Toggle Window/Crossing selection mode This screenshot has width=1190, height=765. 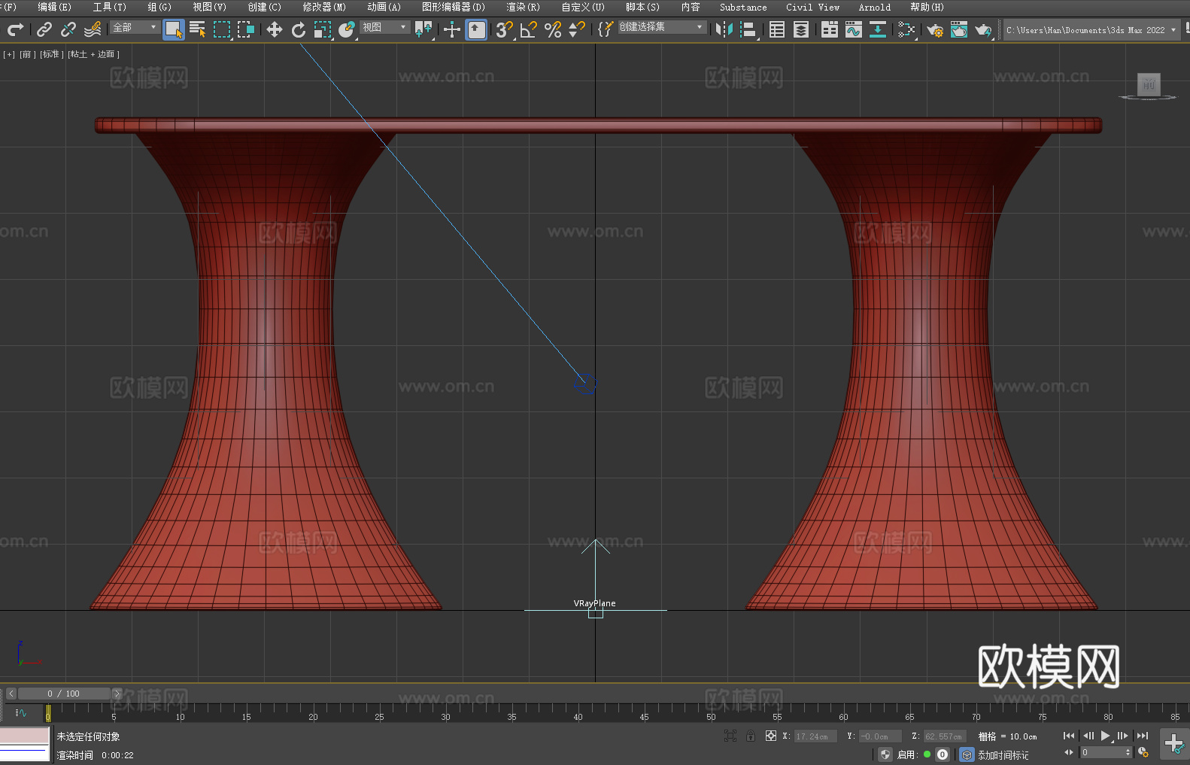(246, 29)
